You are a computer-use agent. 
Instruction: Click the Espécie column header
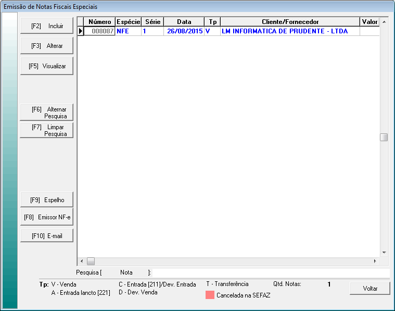(128, 22)
